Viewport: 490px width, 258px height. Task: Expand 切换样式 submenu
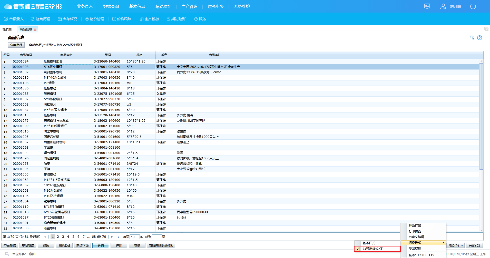click(x=423, y=243)
